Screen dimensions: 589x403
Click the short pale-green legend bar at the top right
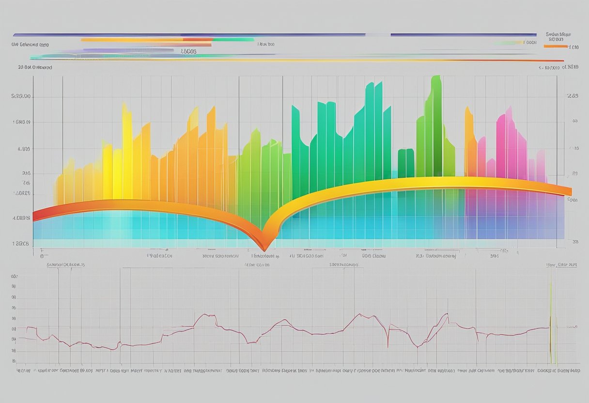pos(509,43)
